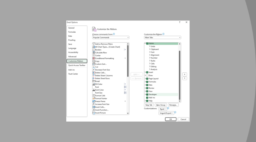Open the General options category
The height and width of the screenshot is (142, 256).
coord(77,28)
